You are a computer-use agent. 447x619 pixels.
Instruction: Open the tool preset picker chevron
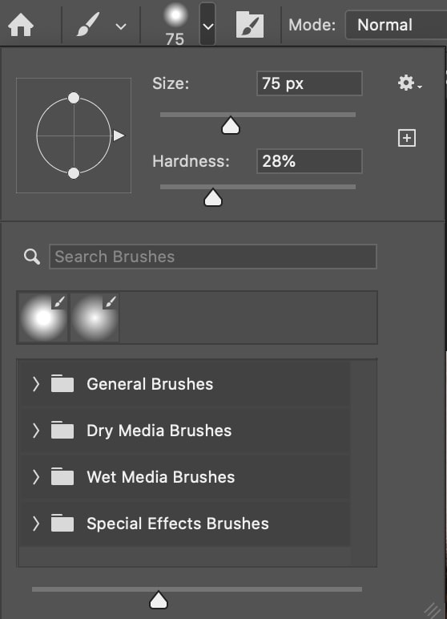[x=121, y=26]
